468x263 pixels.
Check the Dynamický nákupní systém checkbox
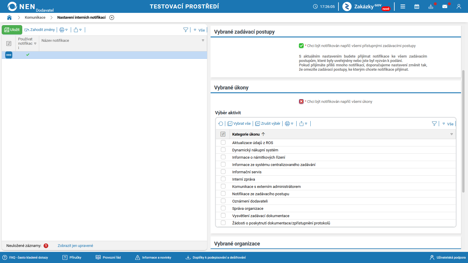[x=223, y=150]
